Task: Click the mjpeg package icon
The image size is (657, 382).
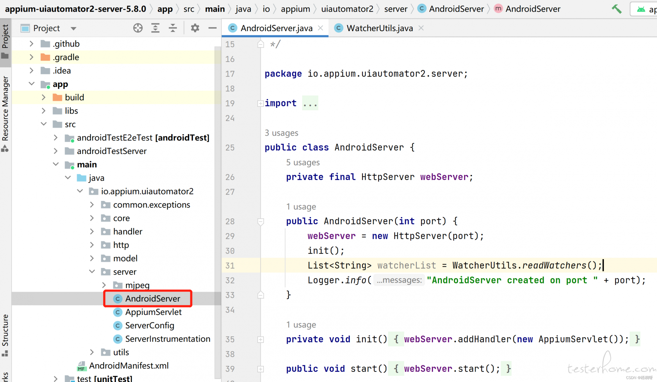Action: point(118,285)
